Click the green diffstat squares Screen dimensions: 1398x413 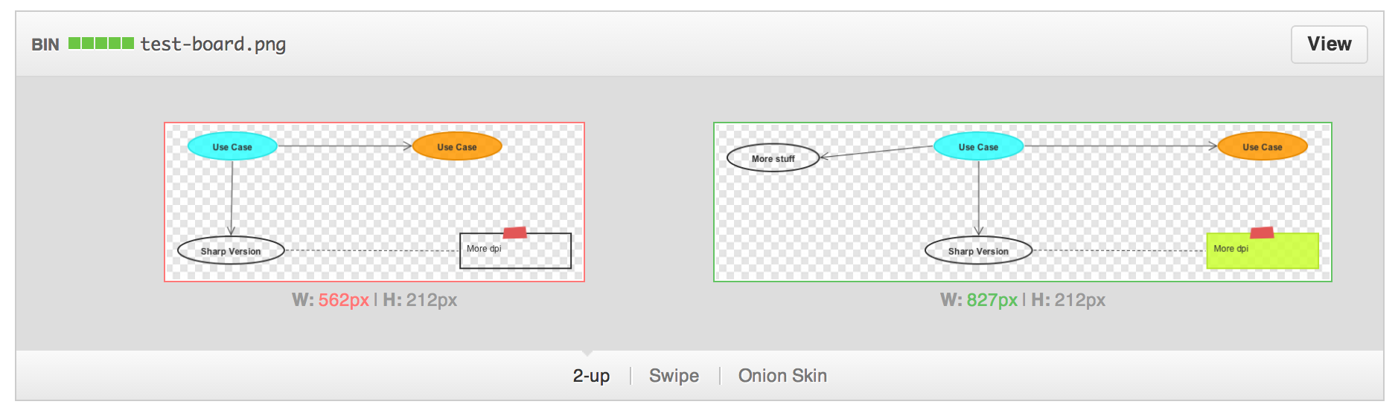point(101,43)
